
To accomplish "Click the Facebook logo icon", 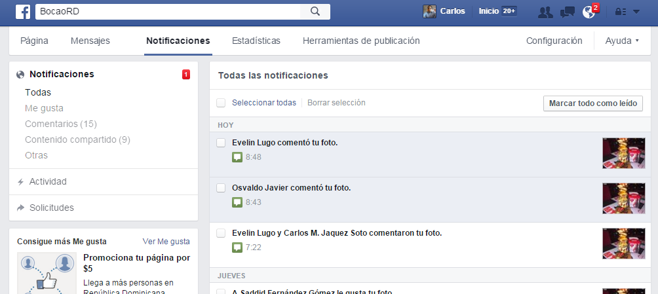I will click(x=23, y=12).
